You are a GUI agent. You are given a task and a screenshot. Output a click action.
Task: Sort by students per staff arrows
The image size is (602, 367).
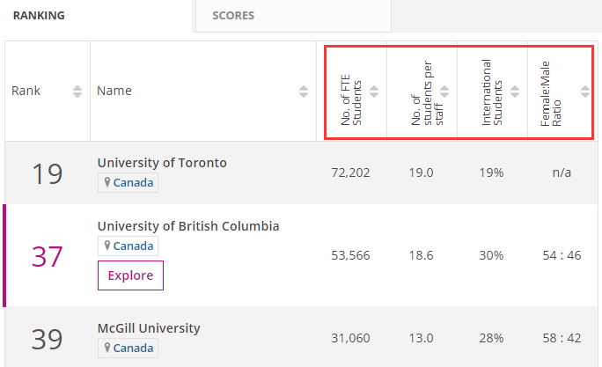click(x=444, y=92)
